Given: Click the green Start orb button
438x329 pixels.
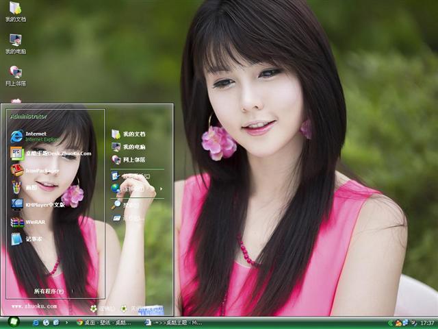Looking at the screenshot, I should (x=13, y=322).
